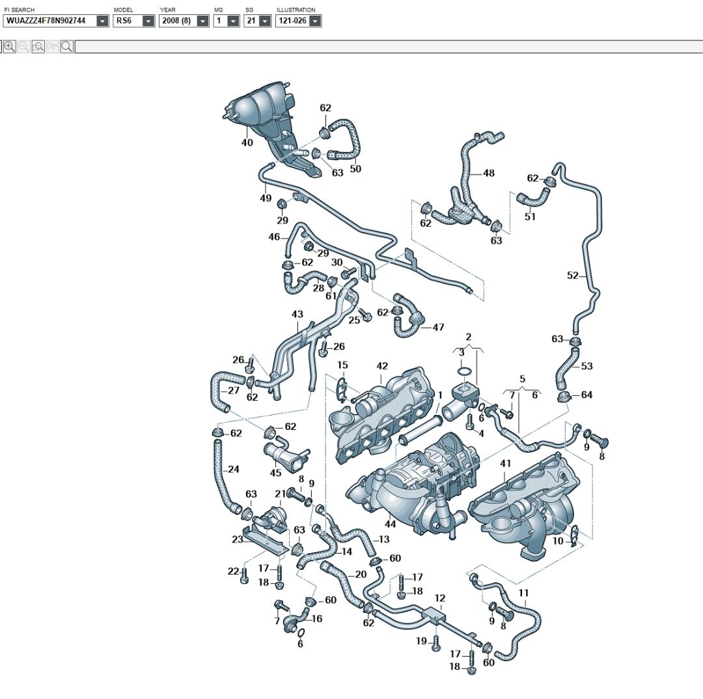Select part callout 52 on the diagram
703x699 pixels.
(573, 276)
